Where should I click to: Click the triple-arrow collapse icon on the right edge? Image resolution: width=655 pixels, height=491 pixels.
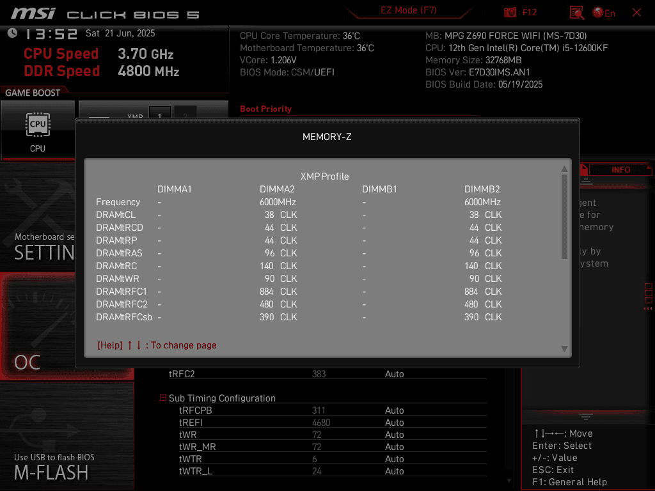pos(648,309)
